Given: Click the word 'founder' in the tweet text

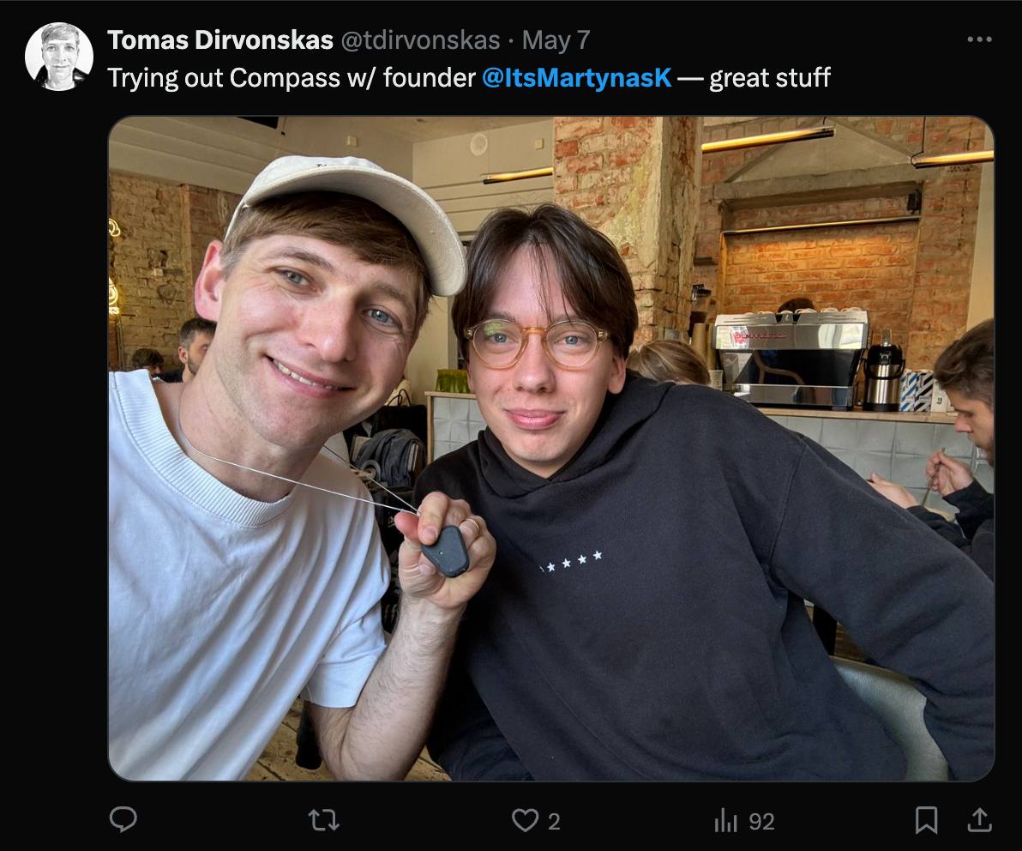Looking at the screenshot, I should 429,78.
